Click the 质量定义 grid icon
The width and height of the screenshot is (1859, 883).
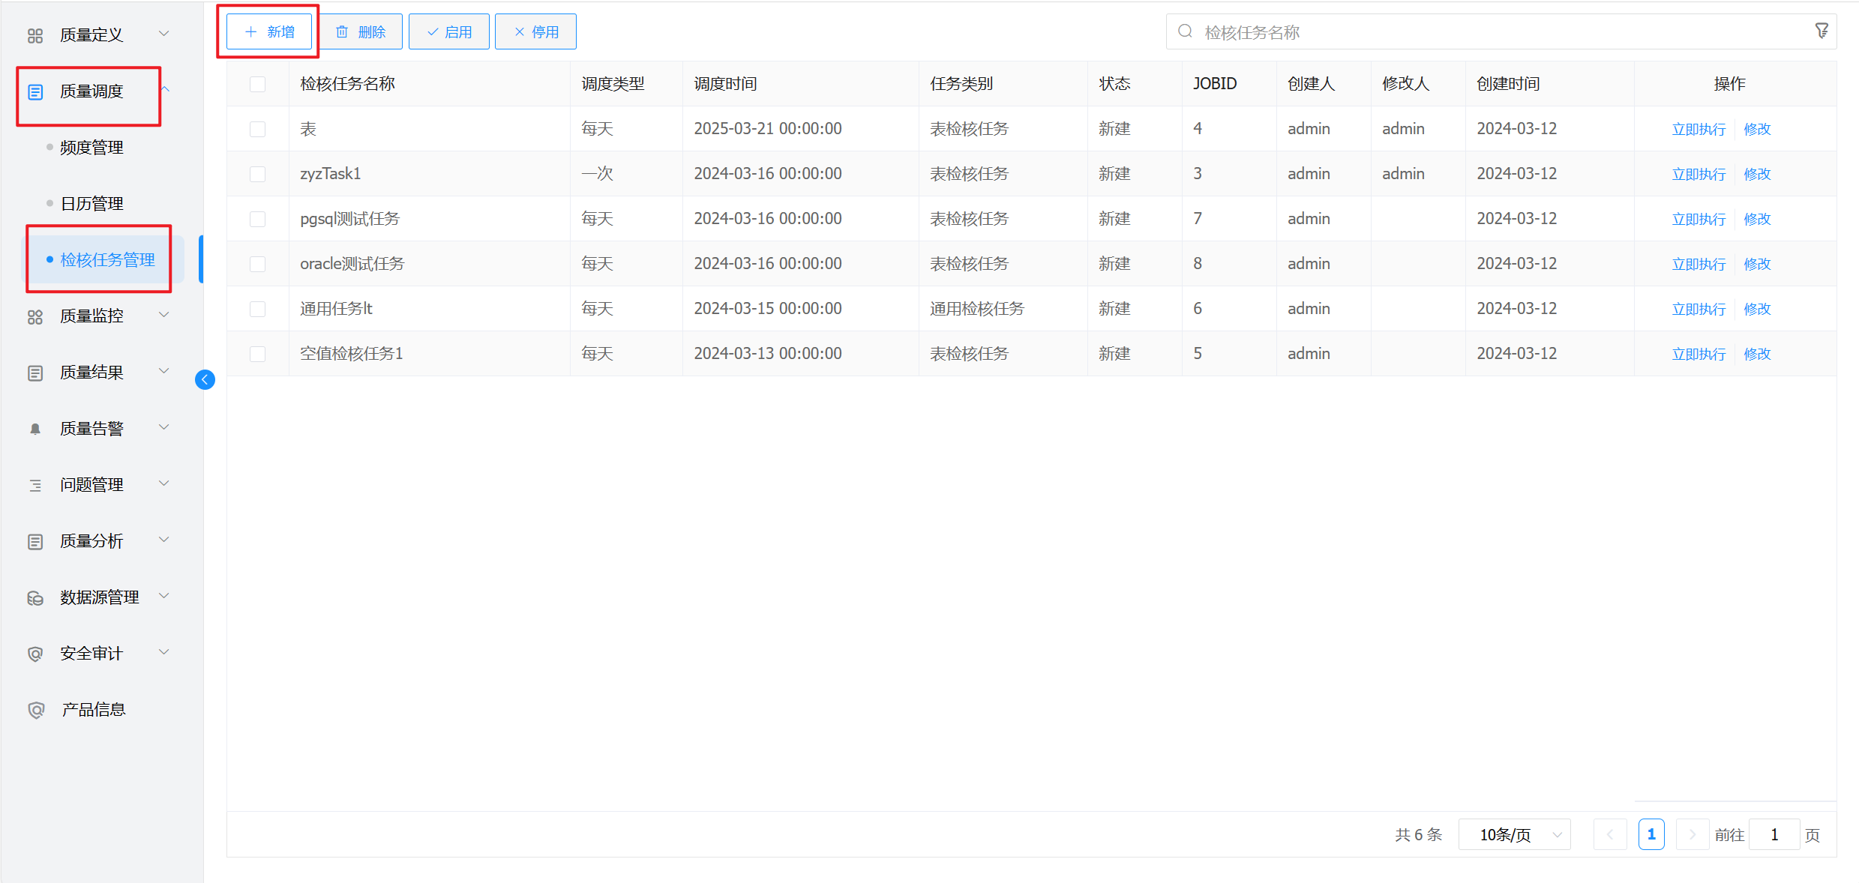35,35
